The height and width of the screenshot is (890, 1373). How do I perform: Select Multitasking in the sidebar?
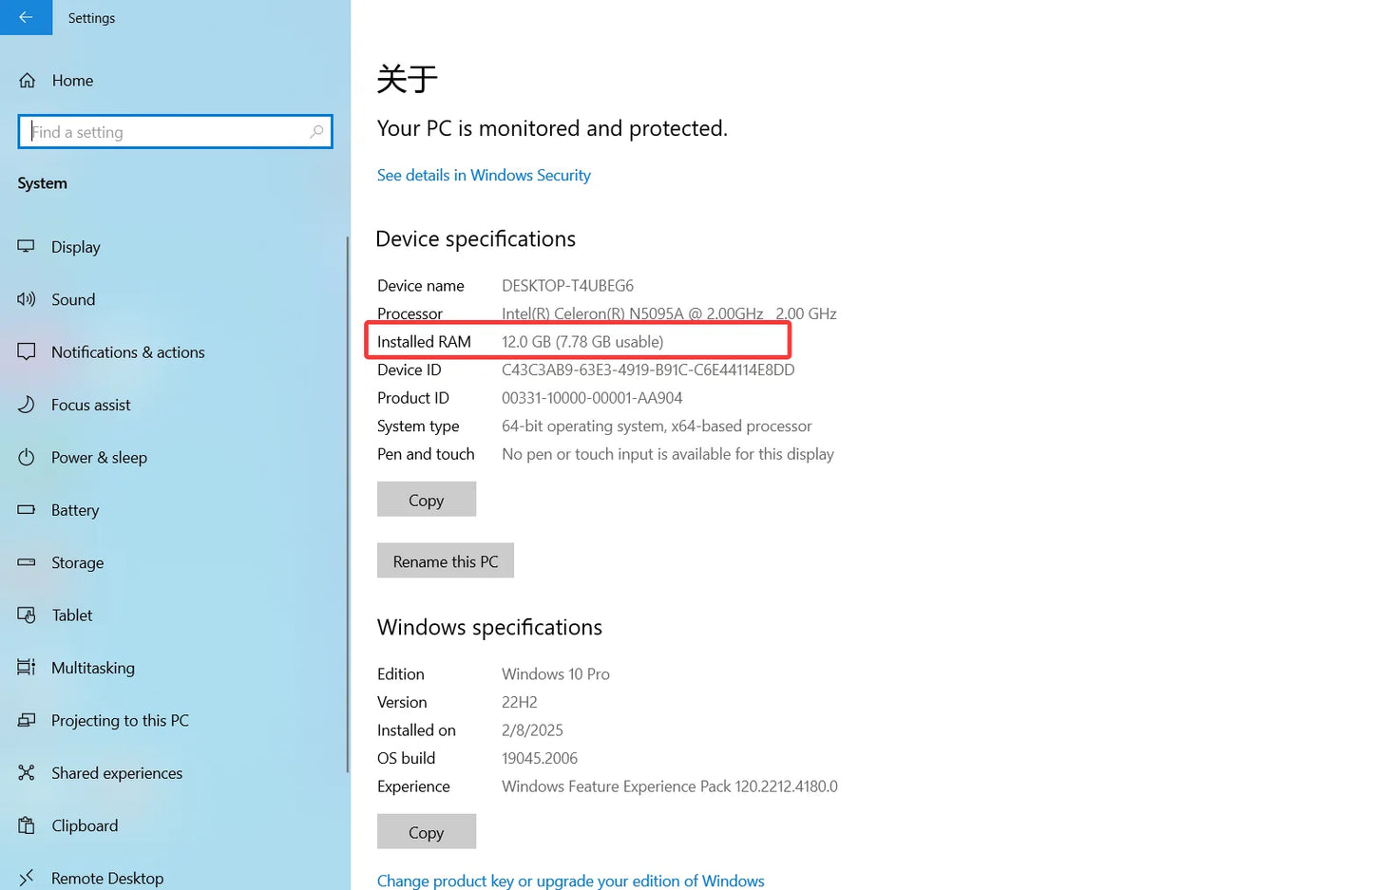92,668
